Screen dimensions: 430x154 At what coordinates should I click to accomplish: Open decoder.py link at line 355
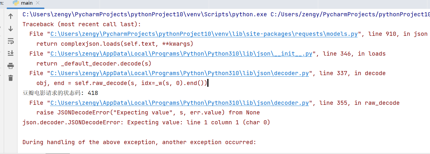click(180, 103)
